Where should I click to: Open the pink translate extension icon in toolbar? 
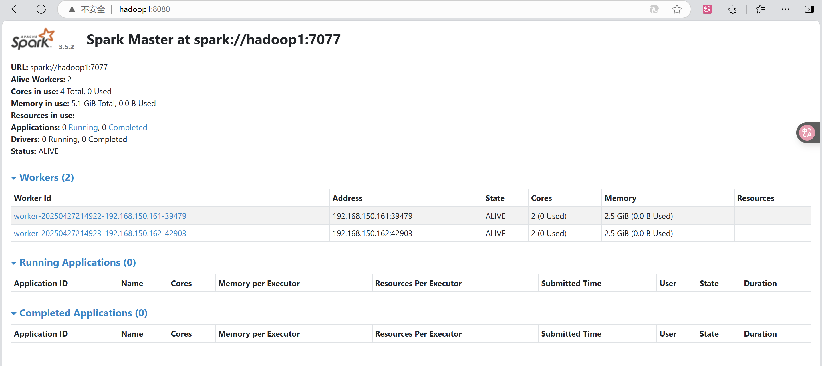coord(707,9)
